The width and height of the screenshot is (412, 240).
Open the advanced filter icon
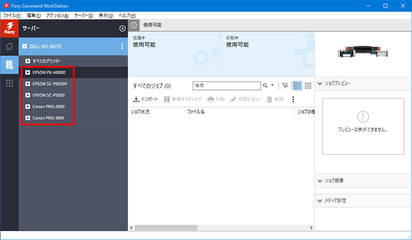point(285,86)
